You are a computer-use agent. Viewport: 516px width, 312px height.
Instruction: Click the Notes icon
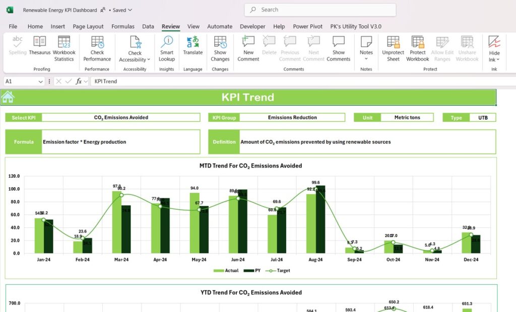[366, 42]
